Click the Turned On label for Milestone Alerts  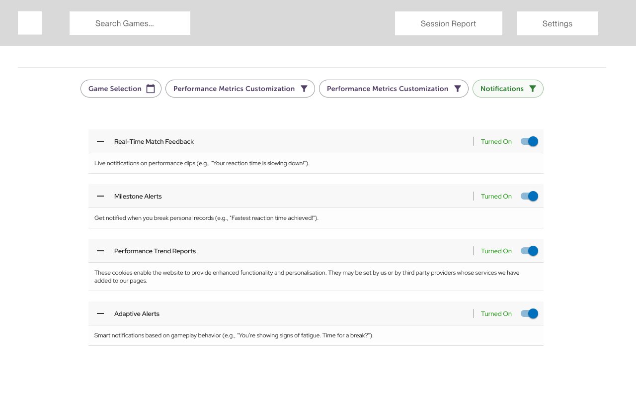click(496, 196)
